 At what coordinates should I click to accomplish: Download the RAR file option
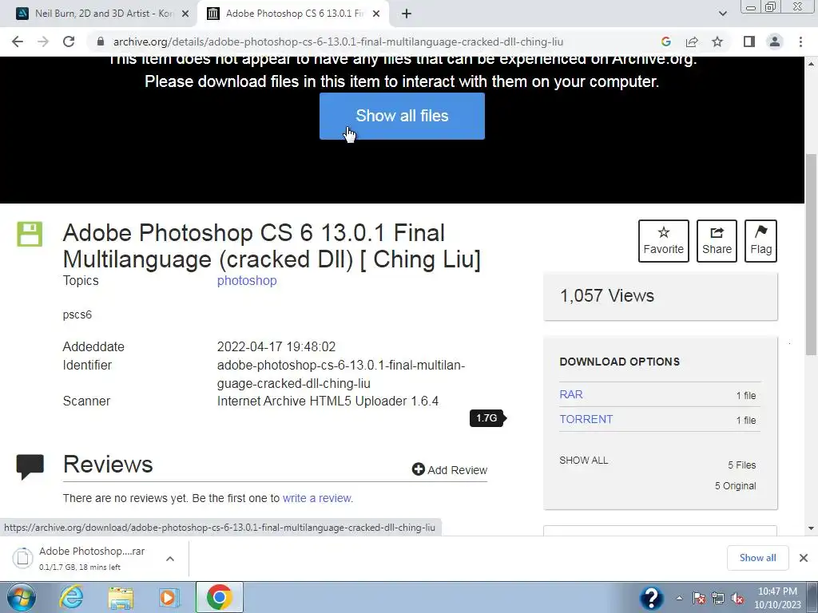[x=570, y=394]
